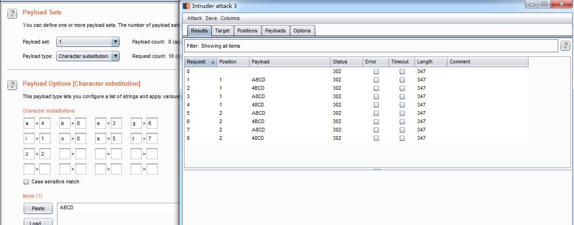Screen dimensions: 574x225
Task: Open help for Payload Options section
Action: pyautogui.click(x=12, y=84)
